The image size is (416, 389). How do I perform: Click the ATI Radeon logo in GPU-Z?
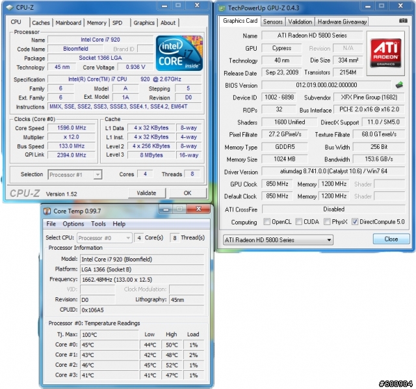[385, 53]
